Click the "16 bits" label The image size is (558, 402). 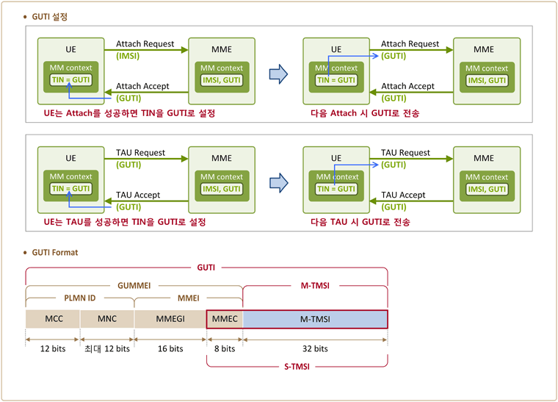pos(170,348)
